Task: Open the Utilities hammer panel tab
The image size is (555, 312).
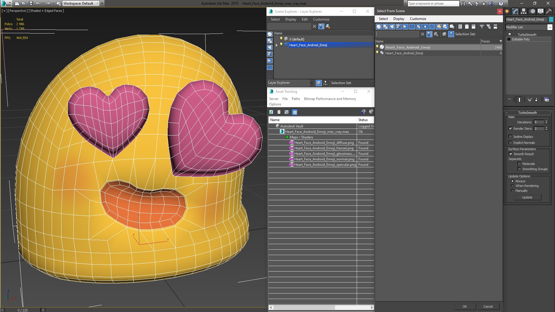Action: pos(549,11)
